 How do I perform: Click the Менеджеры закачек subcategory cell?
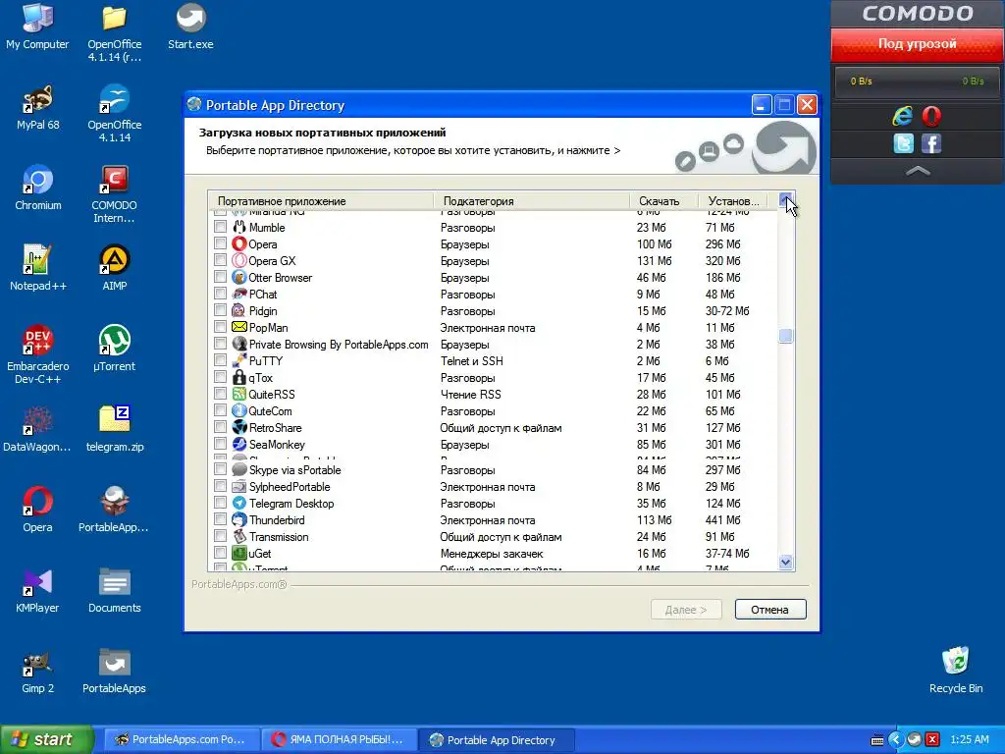coord(492,554)
